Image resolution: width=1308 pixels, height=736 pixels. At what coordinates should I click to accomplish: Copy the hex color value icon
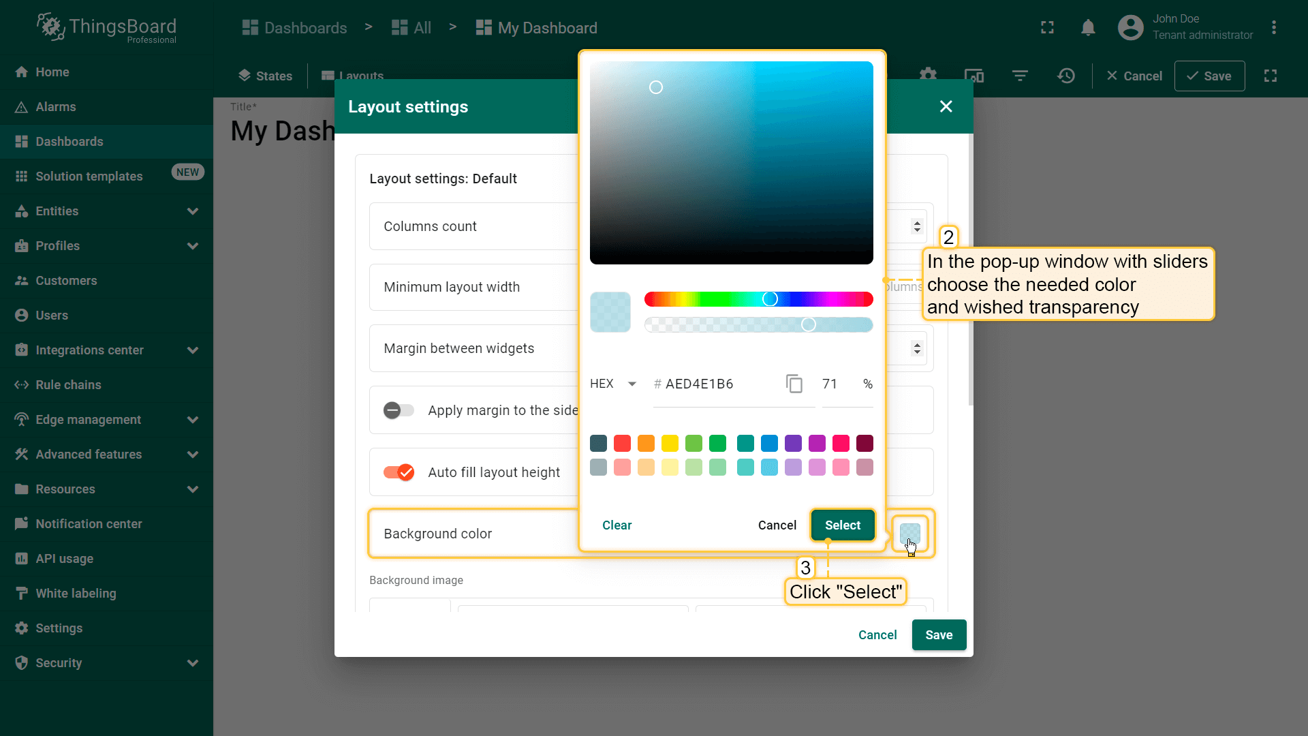[794, 384]
